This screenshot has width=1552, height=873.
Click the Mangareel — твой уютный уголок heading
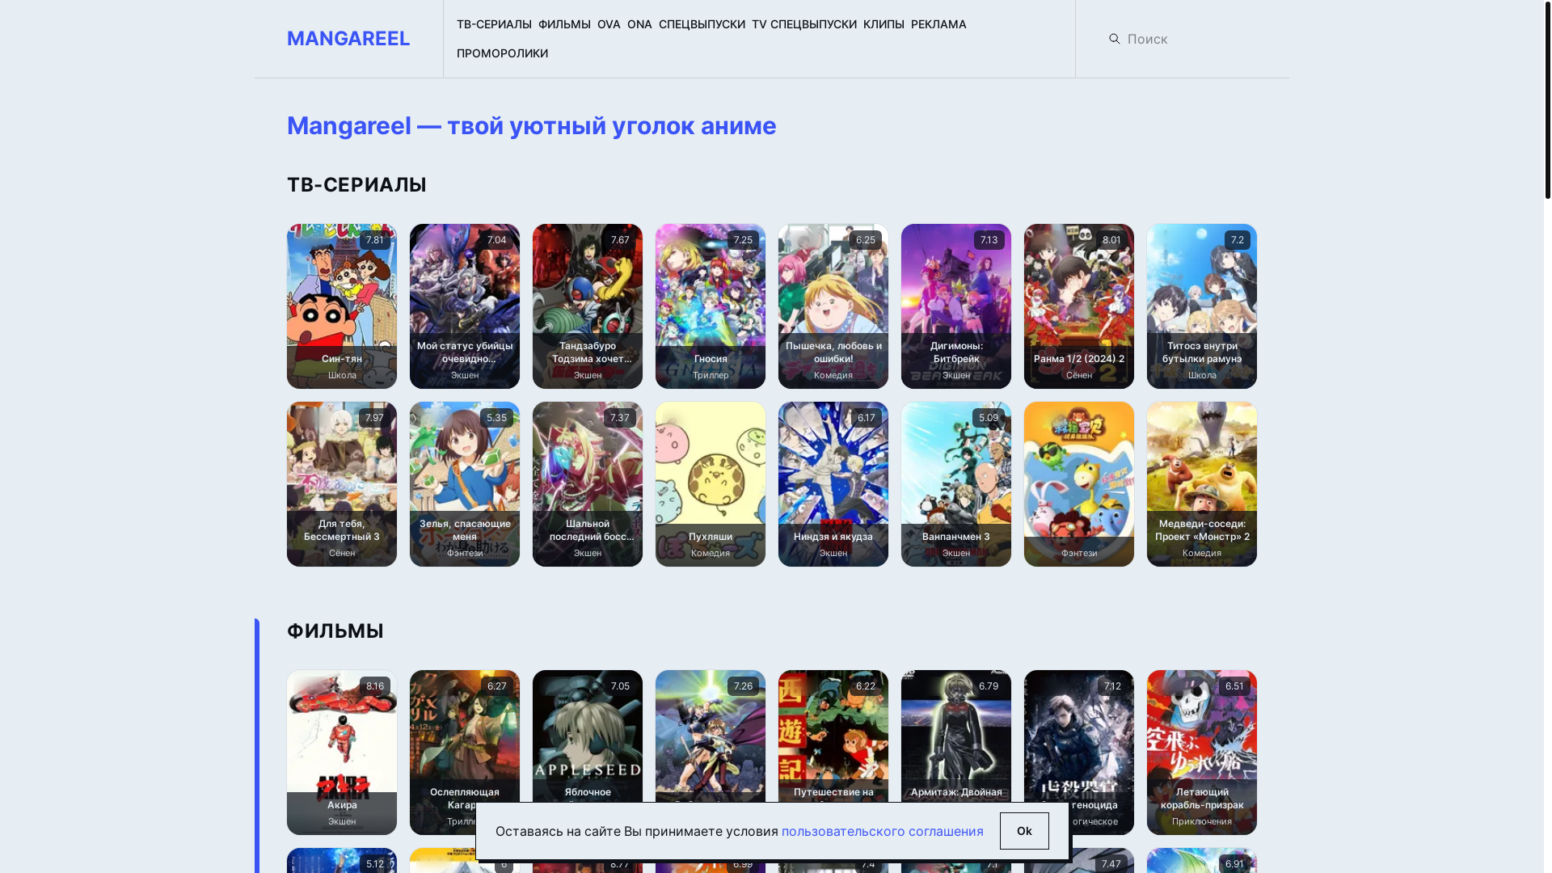pyautogui.click(x=531, y=126)
